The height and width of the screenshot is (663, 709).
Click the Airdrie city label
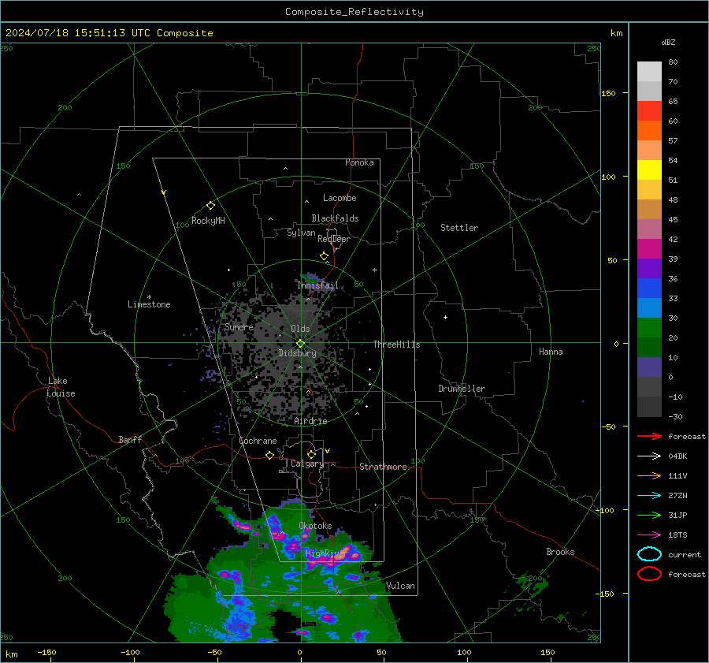(310, 421)
